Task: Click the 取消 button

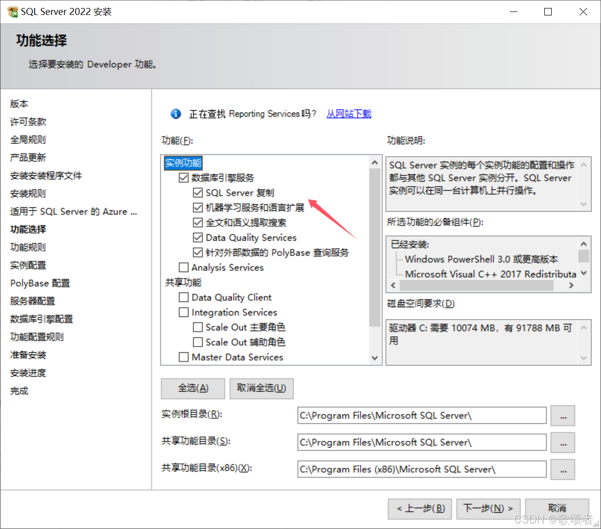Action: coord(557,509)
